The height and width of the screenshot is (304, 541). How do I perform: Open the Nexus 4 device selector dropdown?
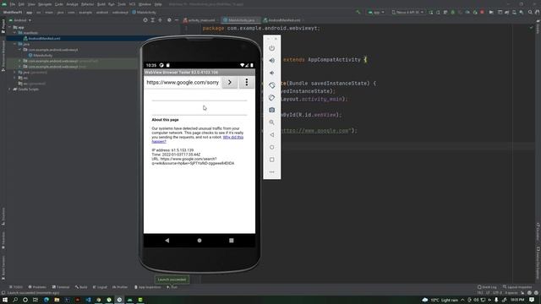pos(407,12)
